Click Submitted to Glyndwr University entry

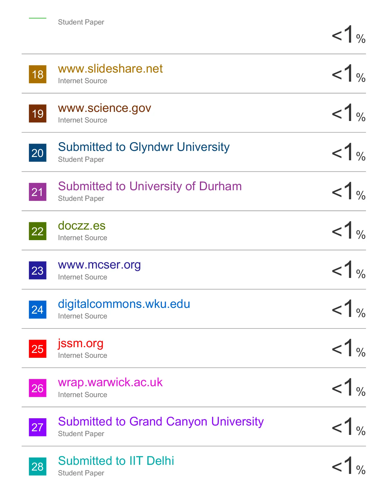point(144,147)
